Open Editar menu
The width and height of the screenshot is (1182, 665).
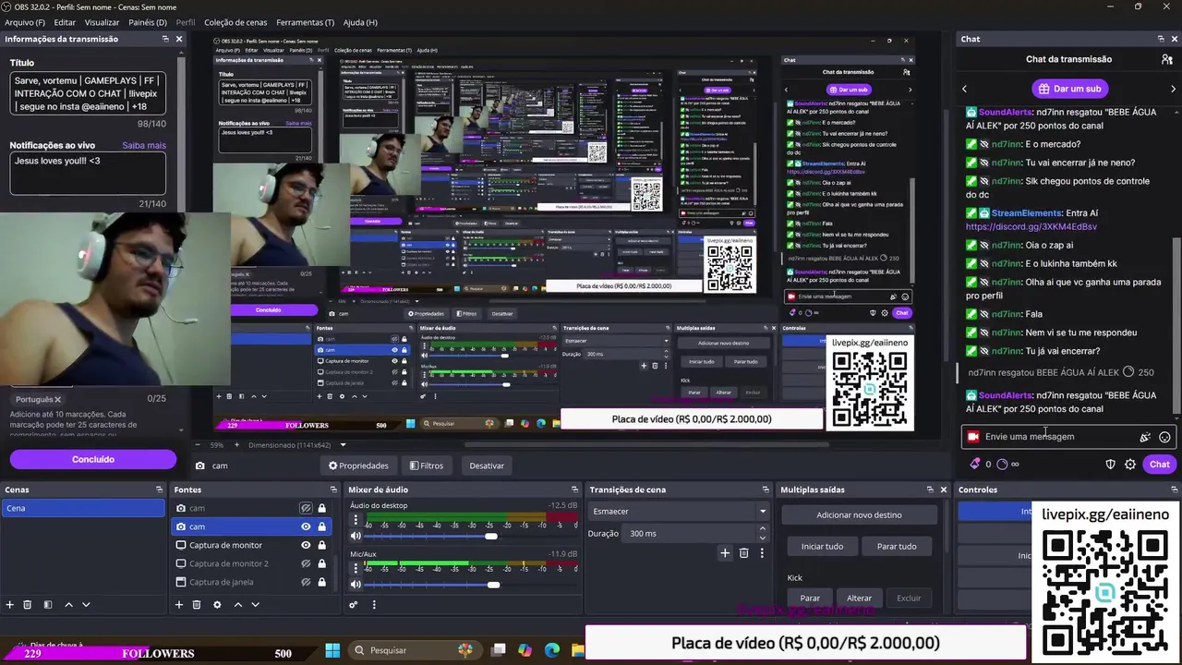coord(65,22)
